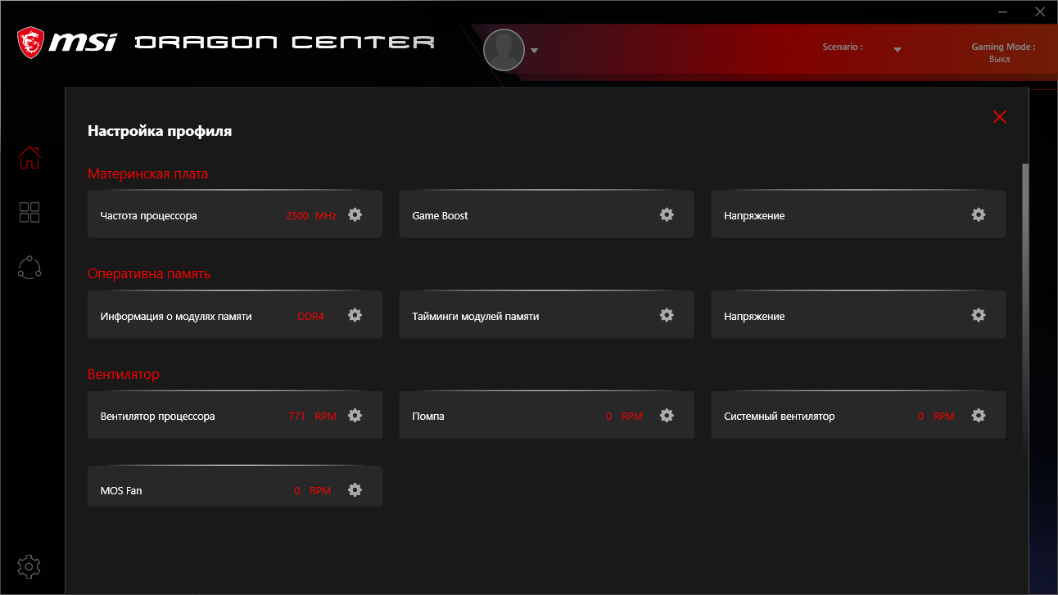Image resolution: width=1058 pixels, height=595 pixels.
Task: Open gear for Системный вентилятор
Action: pyautogui.click(x=979, y=415)
